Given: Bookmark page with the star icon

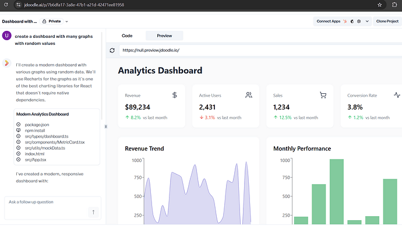Looking at the screenshot, I should (380, 5).
